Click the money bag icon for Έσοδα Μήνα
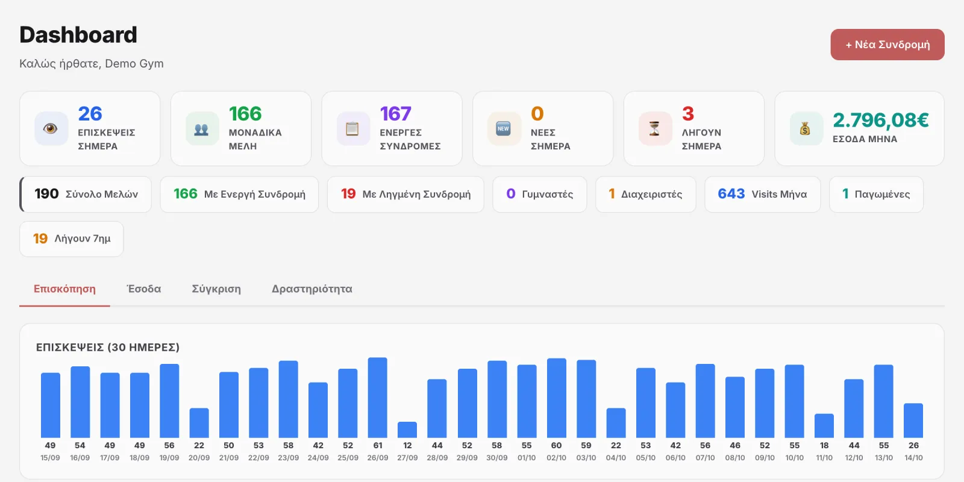Screen dimensions: 964x482 [x=806, y=128]
